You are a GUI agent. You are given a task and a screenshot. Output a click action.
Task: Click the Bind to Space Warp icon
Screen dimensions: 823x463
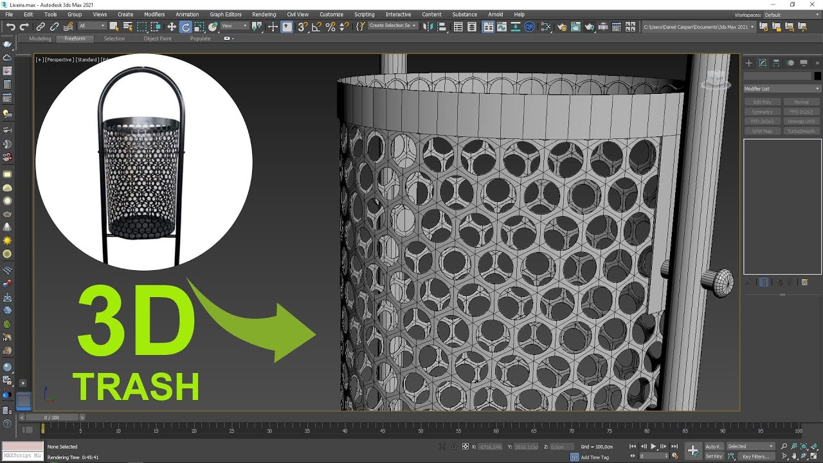(x=68, y=26)
